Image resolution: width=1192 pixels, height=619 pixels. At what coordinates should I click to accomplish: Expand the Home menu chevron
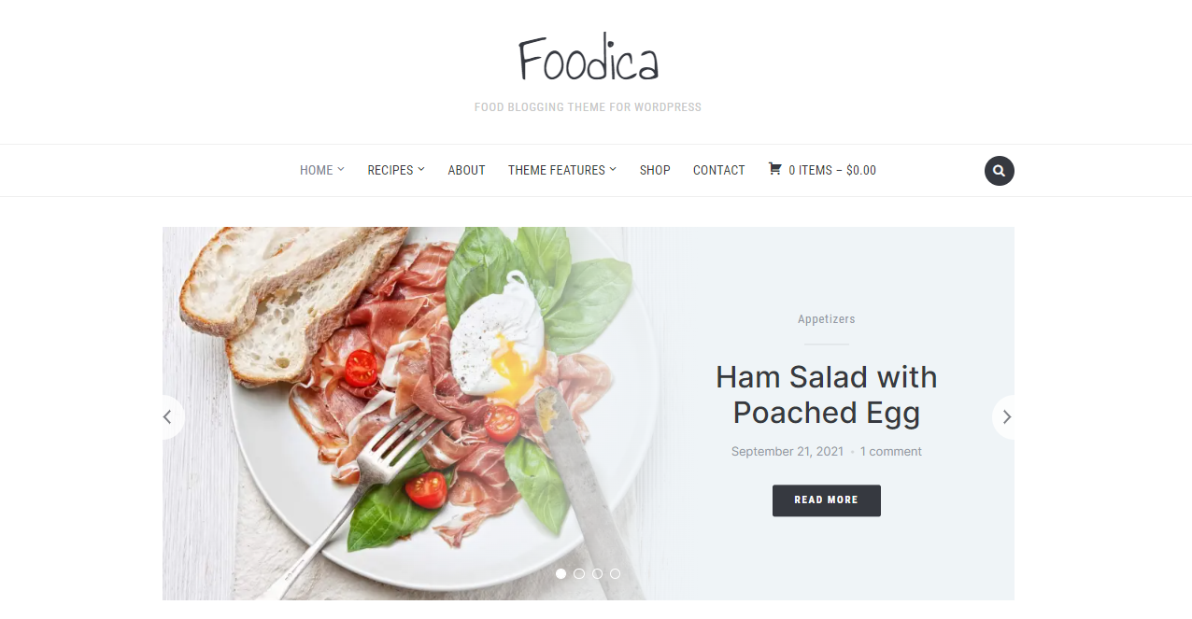[341, 169]
